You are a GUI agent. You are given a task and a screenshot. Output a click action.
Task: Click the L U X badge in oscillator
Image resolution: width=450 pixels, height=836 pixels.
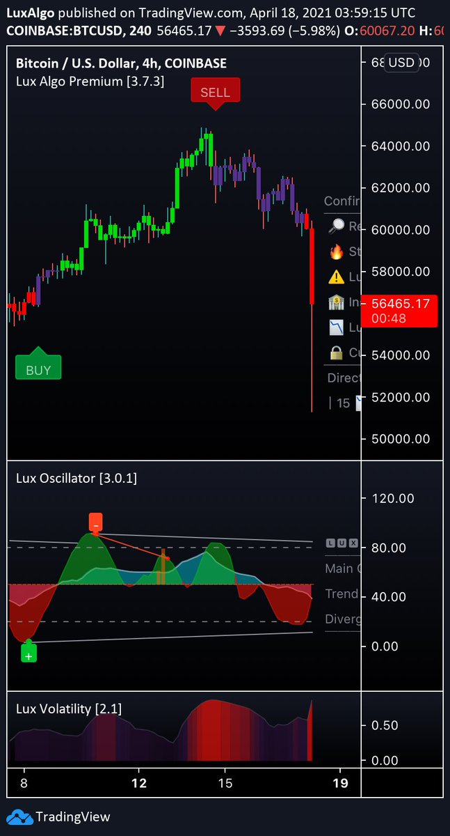click(x=341, y=543)
